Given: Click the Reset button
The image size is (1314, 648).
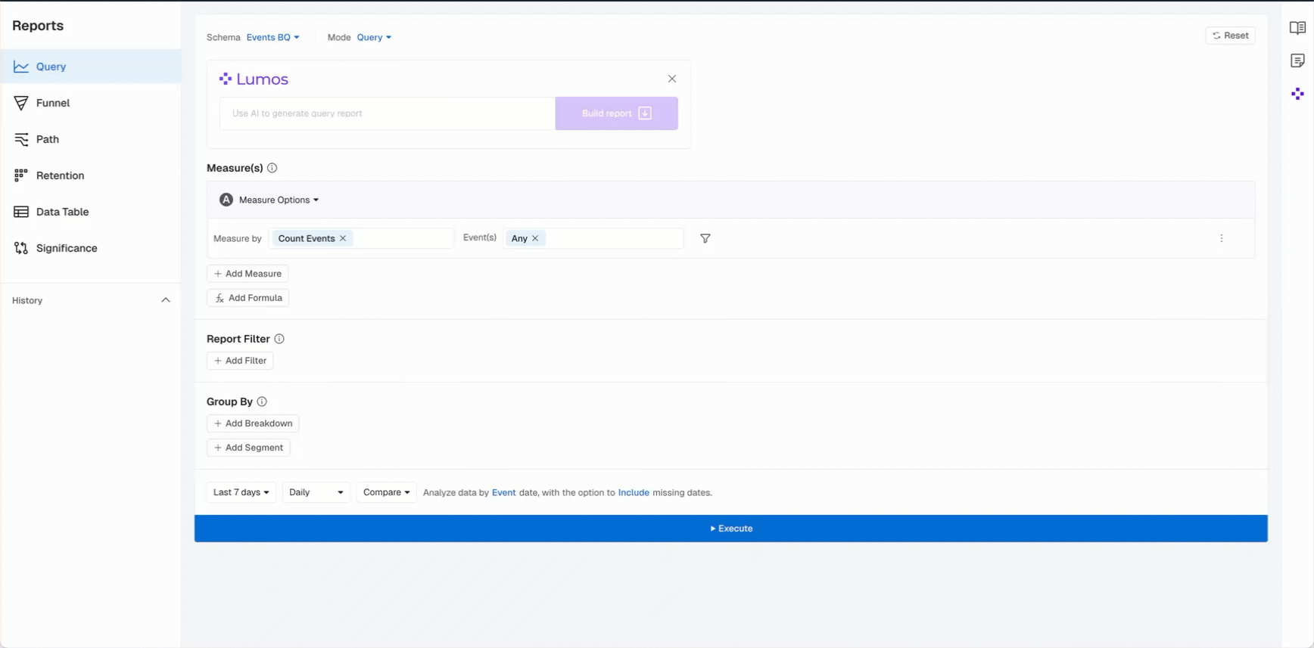Looking at the screenshot, I should pos(1230,36).
